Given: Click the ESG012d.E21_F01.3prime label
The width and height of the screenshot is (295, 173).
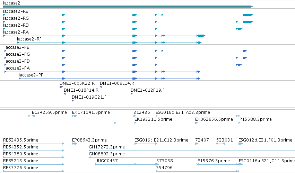Looking at the screenshot, I should pos(265,140).
